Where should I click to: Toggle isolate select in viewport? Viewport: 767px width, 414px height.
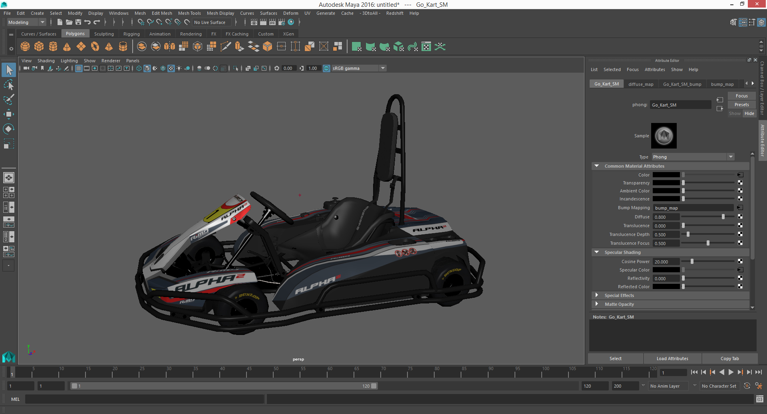[236, 68]
